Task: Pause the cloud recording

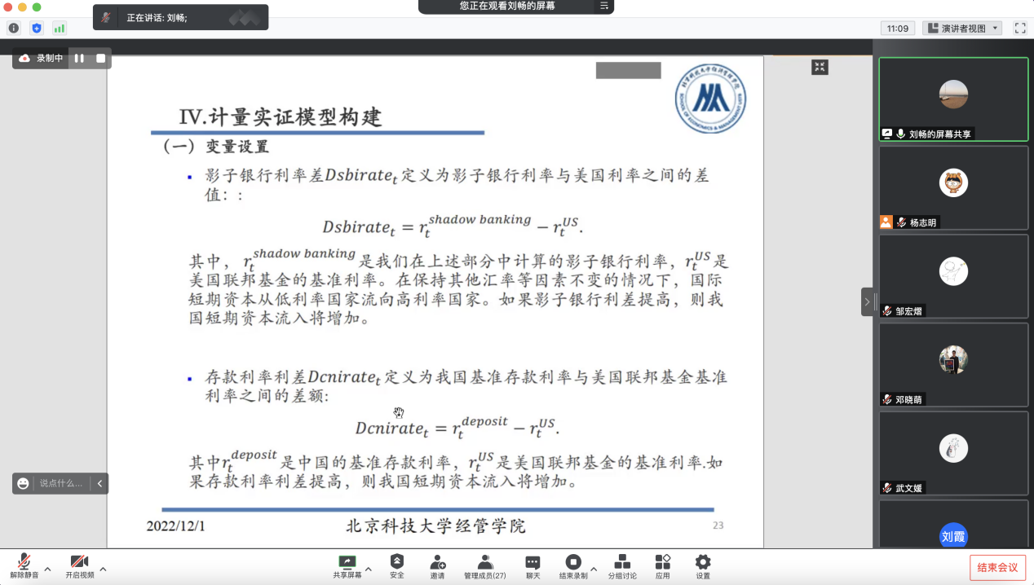Action: 79,58
